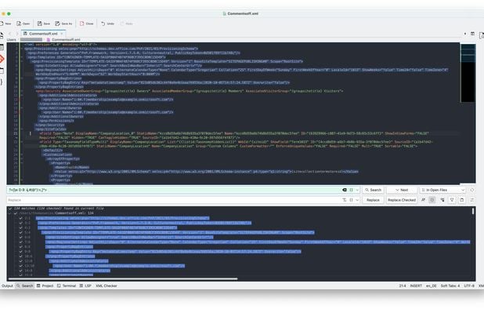
Task: Collapse the Commentsoff.xml results group
Action: 10,213
